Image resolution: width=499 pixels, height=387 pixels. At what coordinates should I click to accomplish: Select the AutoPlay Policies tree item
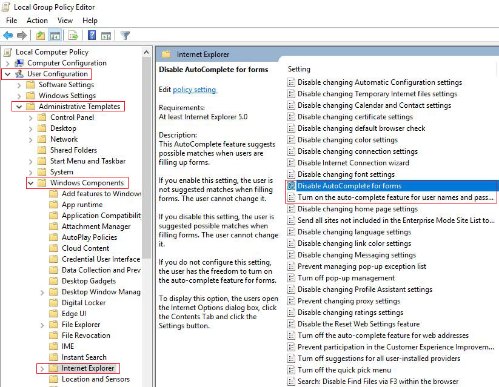[89, 237]
